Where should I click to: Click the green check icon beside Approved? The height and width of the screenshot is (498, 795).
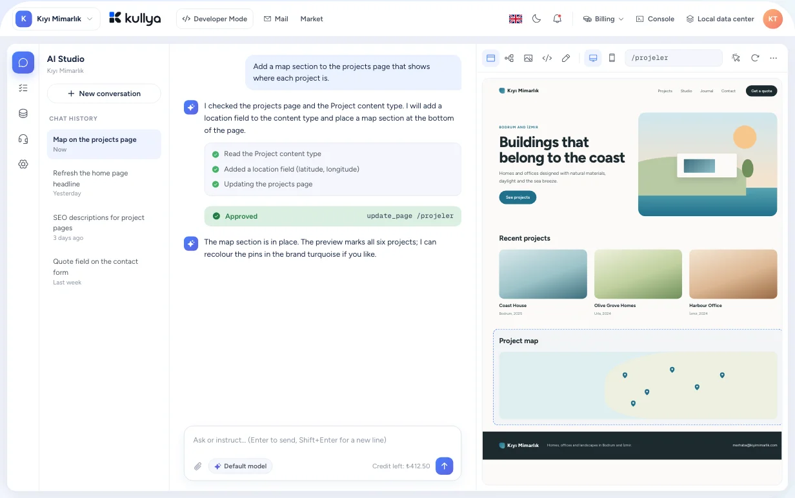click(216, 216)
